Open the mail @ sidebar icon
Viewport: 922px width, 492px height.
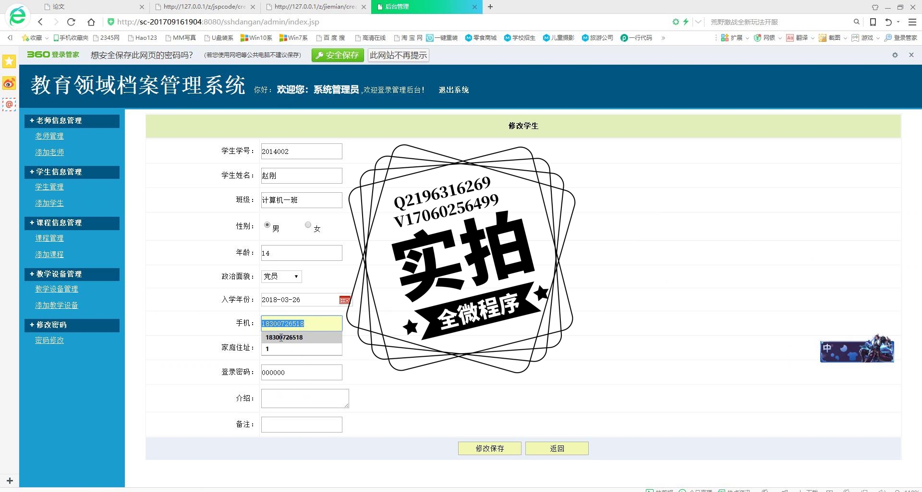pos(9,104)
